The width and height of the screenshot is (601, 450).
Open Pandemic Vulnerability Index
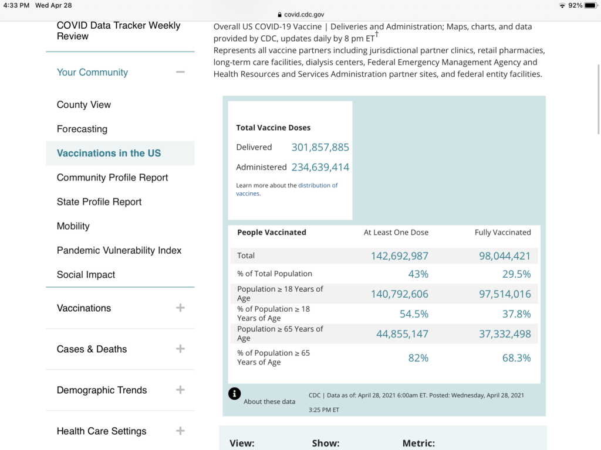[119, 251]
